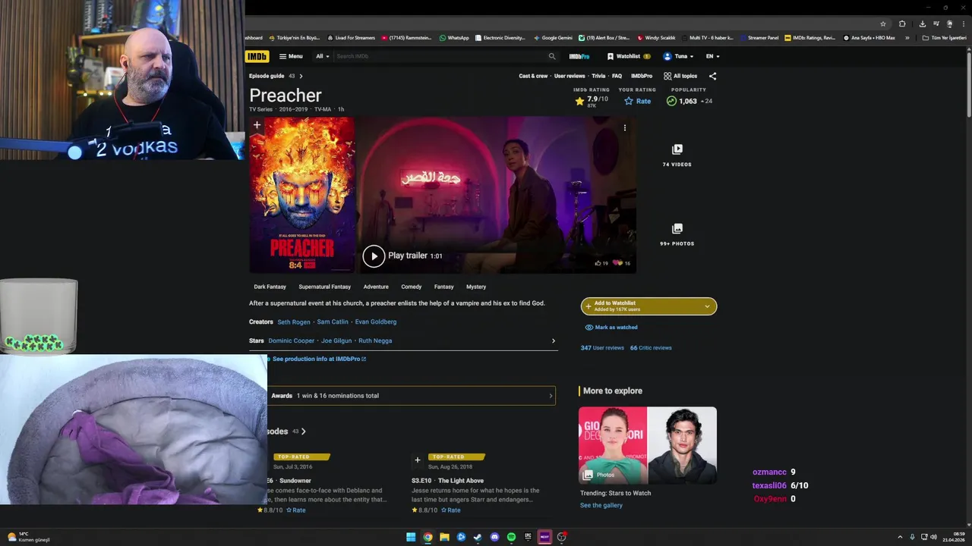Open the Windows Start button
972x546 pixels.
tap(411, 537)
